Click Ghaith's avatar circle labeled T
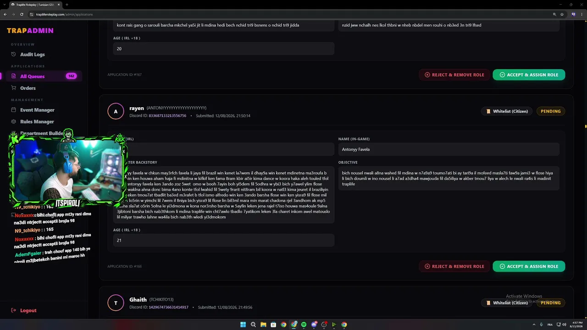Viewport: 587px width, 330px height. (116, 303)
